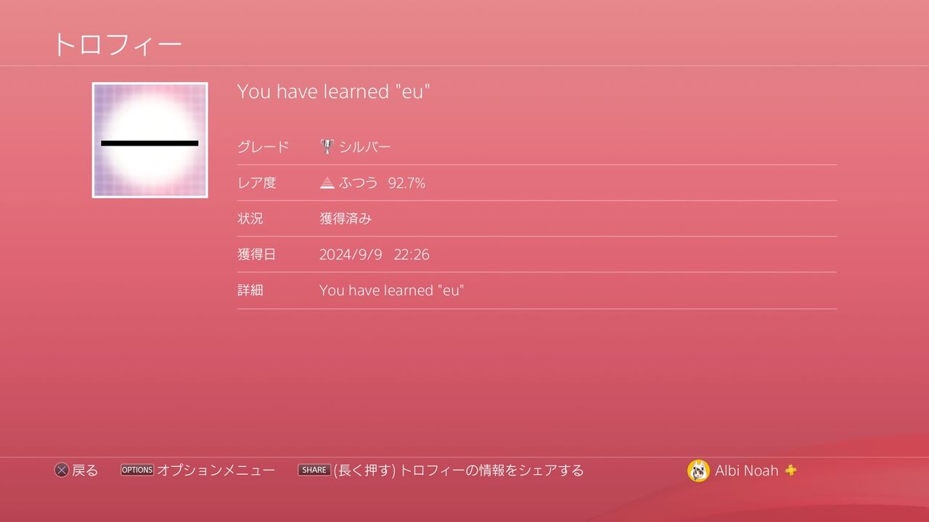Click the trophy image thumbnail
This screenshot has height=522, width=929.
(150, 140)
